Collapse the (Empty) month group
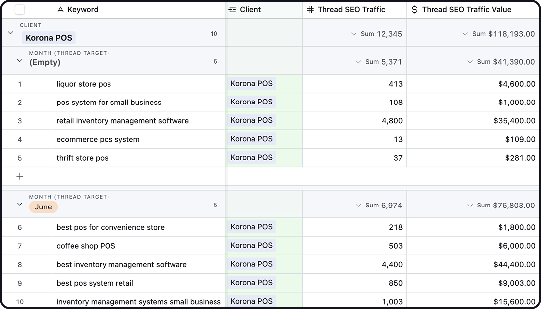This screenshot has width=541, height=309. [x=20, y=61]
